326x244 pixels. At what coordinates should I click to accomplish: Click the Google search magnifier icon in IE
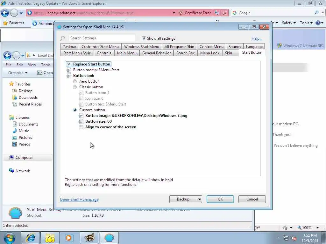pyautogui.click(x=316, y=13)
